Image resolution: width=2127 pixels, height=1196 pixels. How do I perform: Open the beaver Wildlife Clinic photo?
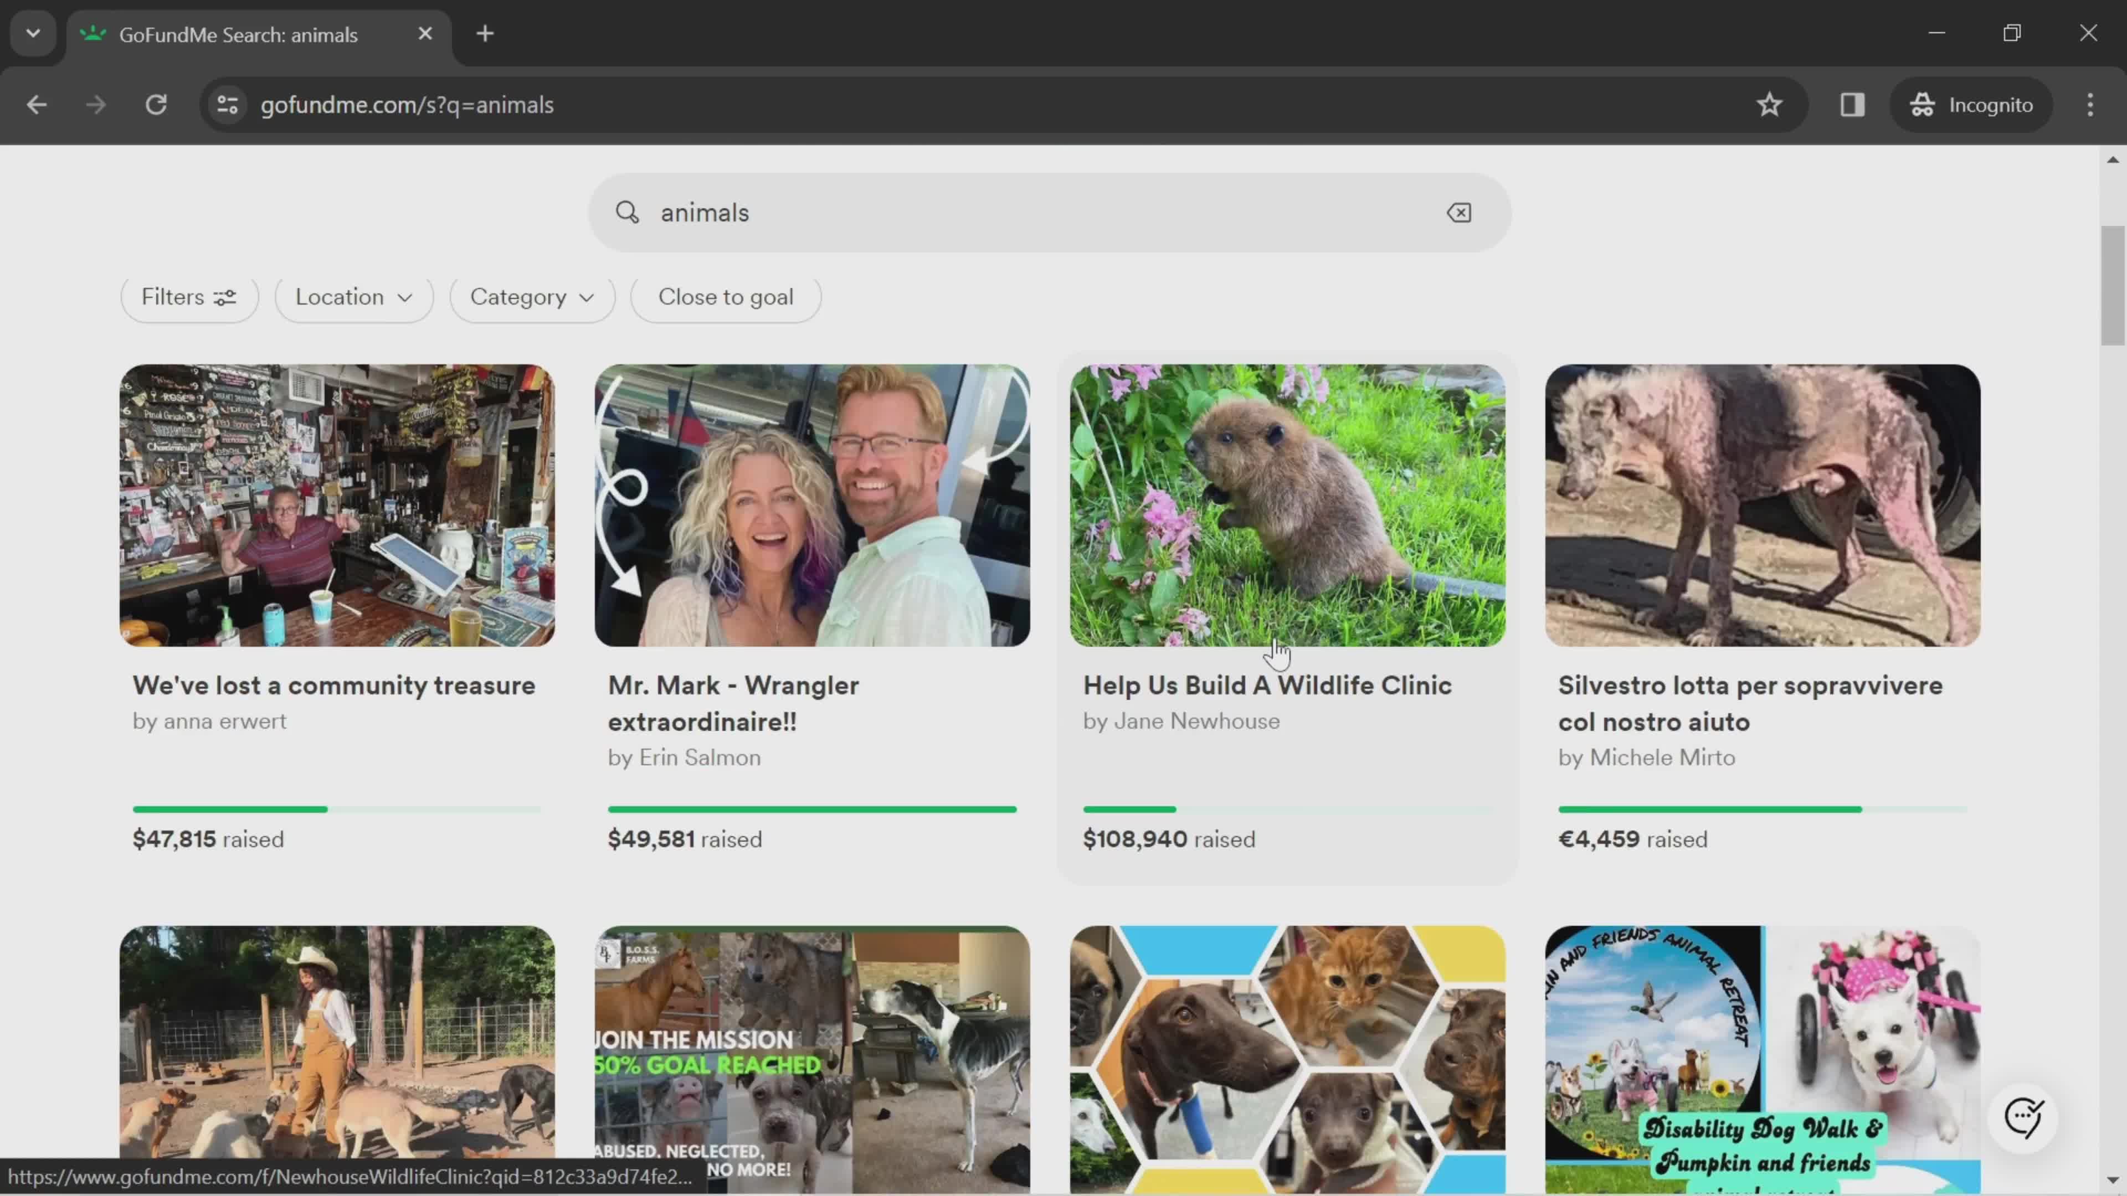tap(1287, 505)
